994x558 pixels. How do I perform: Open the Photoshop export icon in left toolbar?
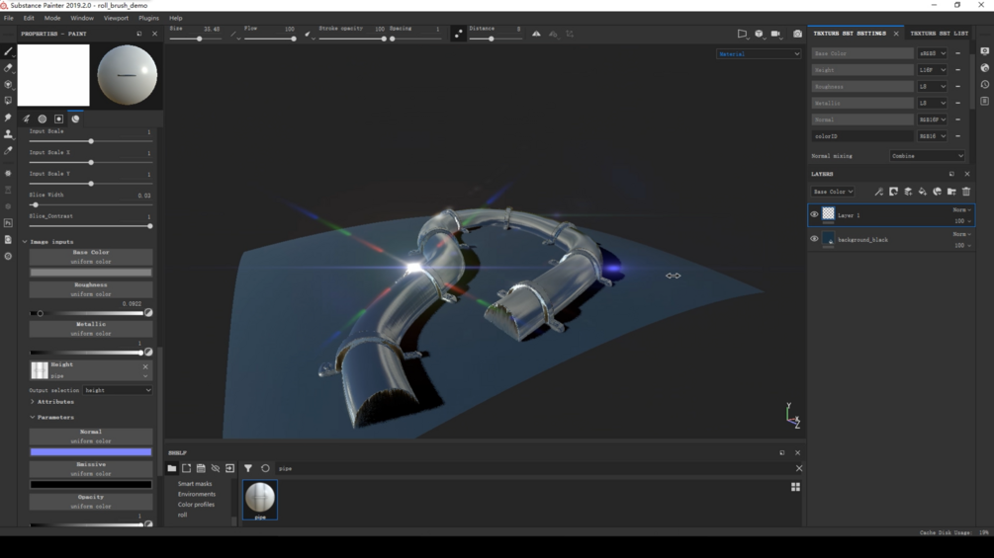8,222
